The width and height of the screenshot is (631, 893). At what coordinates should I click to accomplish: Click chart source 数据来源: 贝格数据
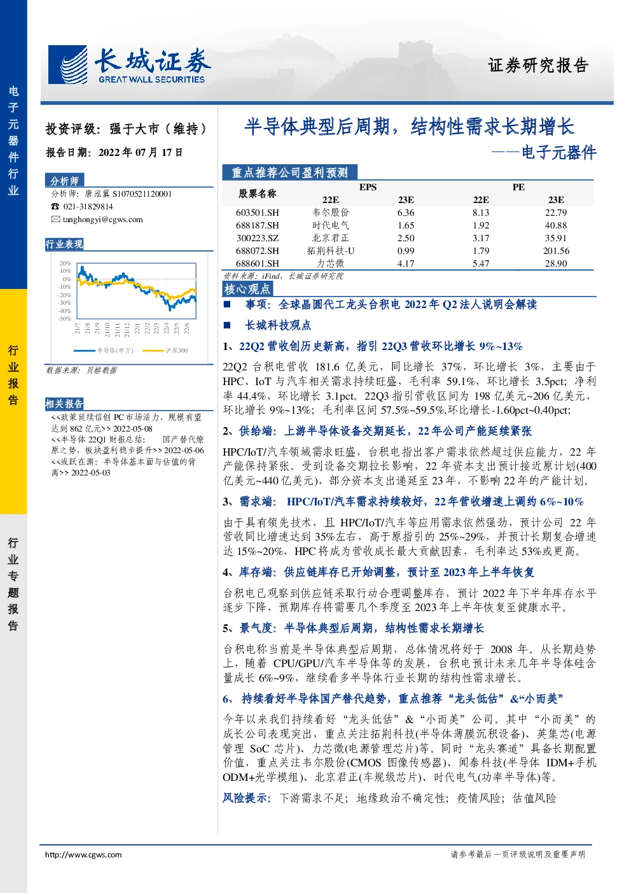tap(81, 370)
